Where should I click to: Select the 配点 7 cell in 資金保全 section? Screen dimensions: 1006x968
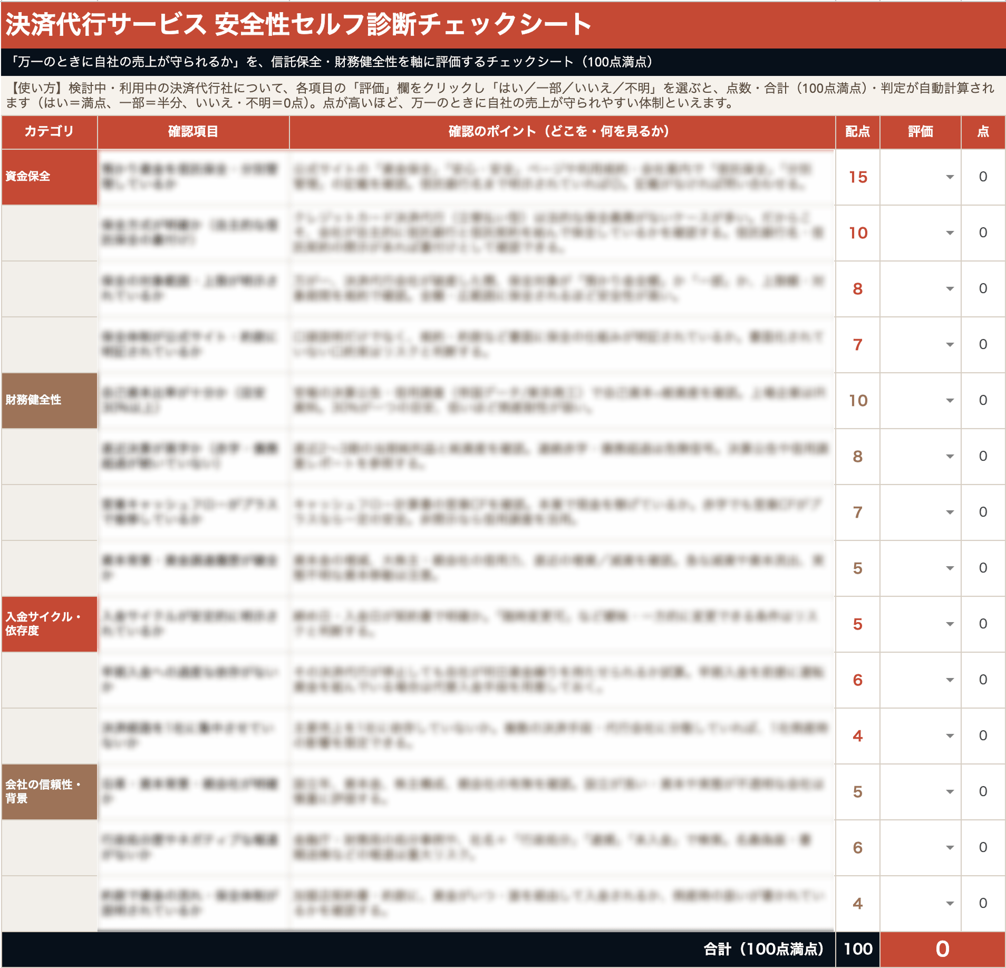(x=858, y=345)
